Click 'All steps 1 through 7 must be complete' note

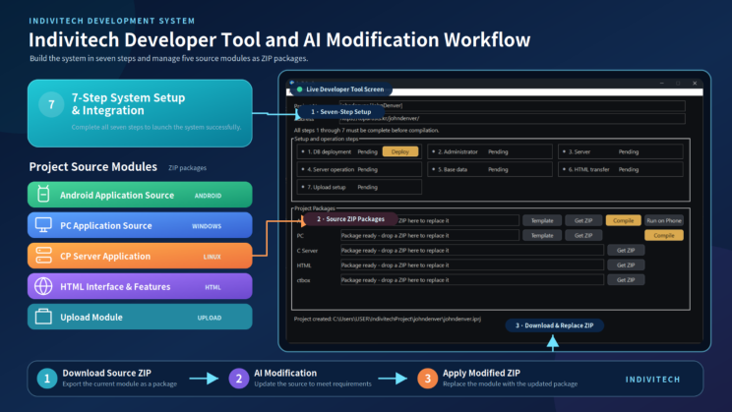tap(366, 130)
